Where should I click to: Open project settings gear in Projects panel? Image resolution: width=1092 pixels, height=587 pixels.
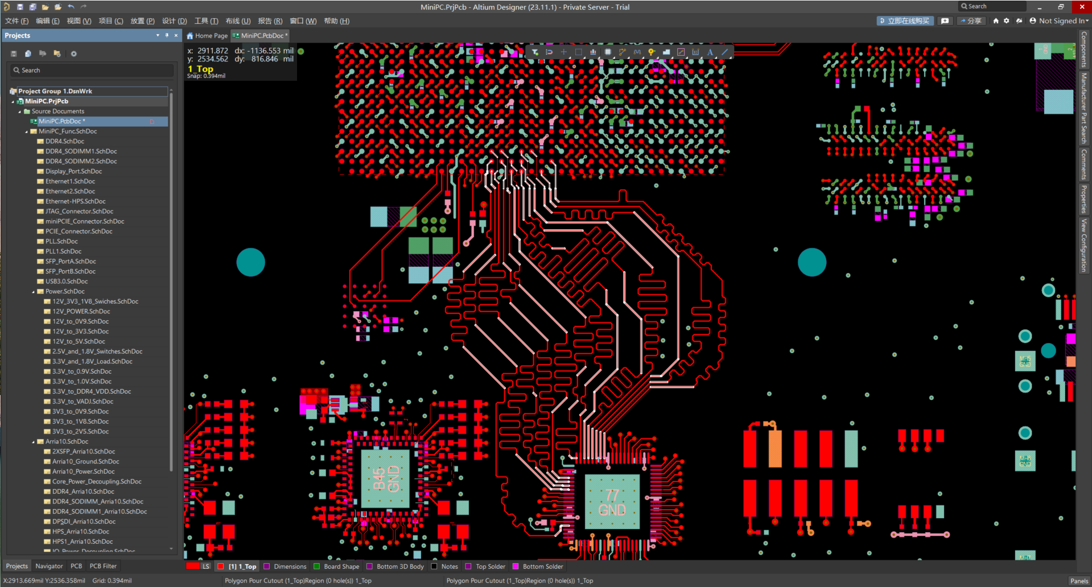[73, 53]
